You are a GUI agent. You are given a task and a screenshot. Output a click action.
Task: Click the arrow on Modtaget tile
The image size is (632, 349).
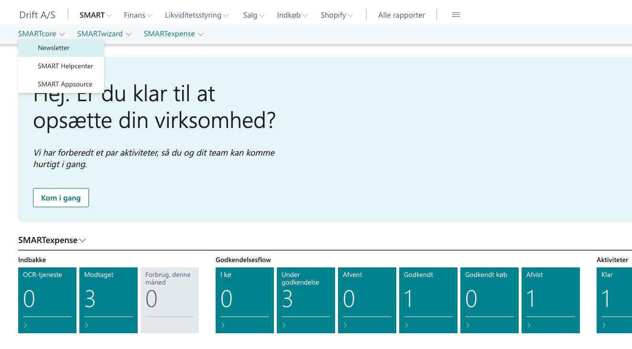(87, 325)
